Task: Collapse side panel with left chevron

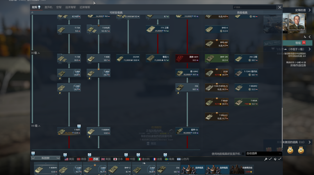Action: tap(310, 37)
